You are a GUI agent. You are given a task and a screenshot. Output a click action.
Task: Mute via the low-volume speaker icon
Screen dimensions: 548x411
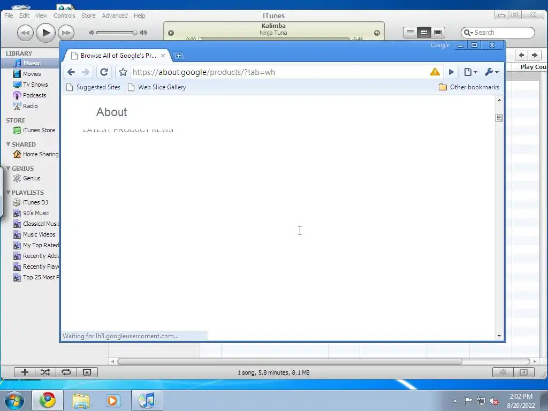(92, 33)
